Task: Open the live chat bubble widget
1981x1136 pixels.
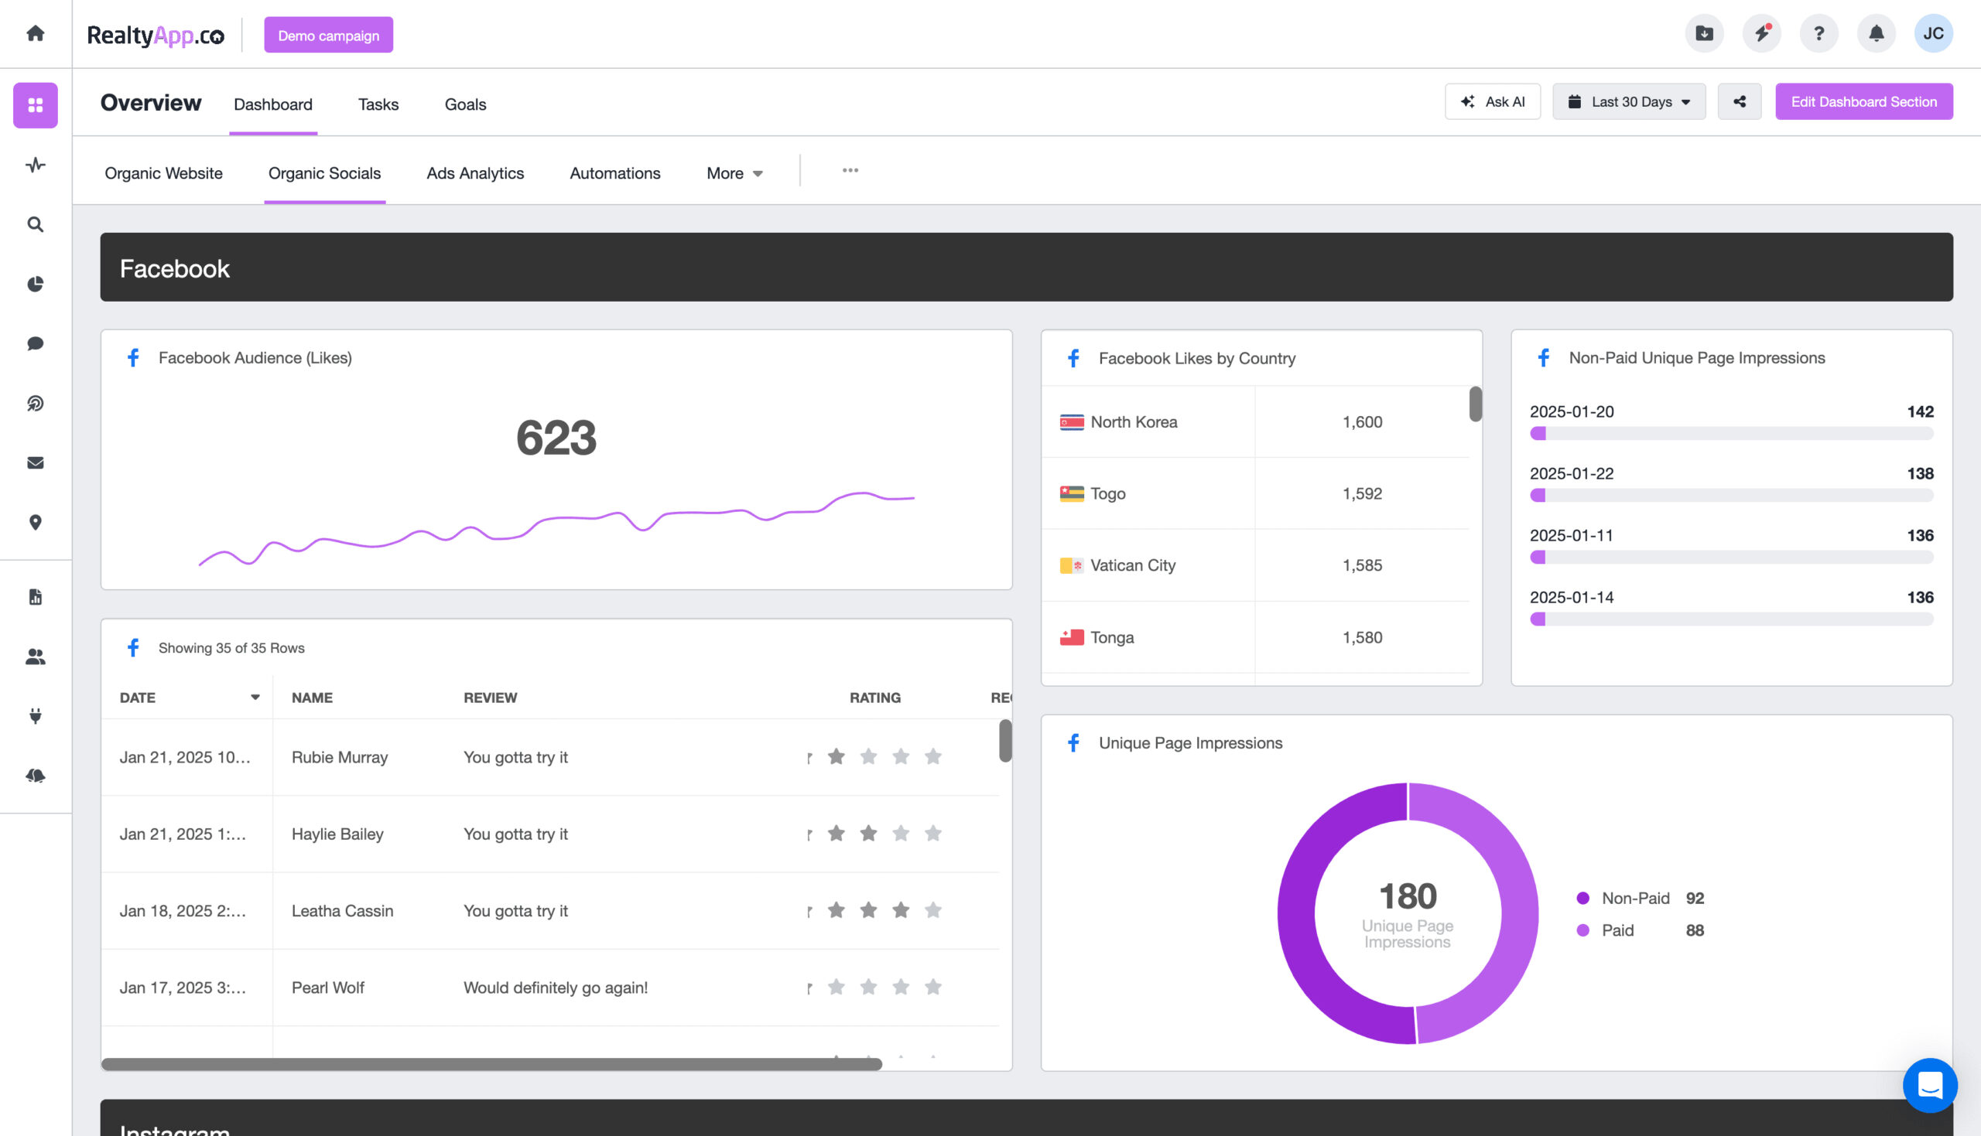Action: pos(1929,1084)
